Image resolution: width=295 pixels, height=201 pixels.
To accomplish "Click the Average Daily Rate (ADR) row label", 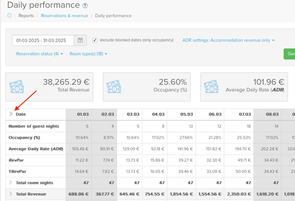I will (35, 149).
